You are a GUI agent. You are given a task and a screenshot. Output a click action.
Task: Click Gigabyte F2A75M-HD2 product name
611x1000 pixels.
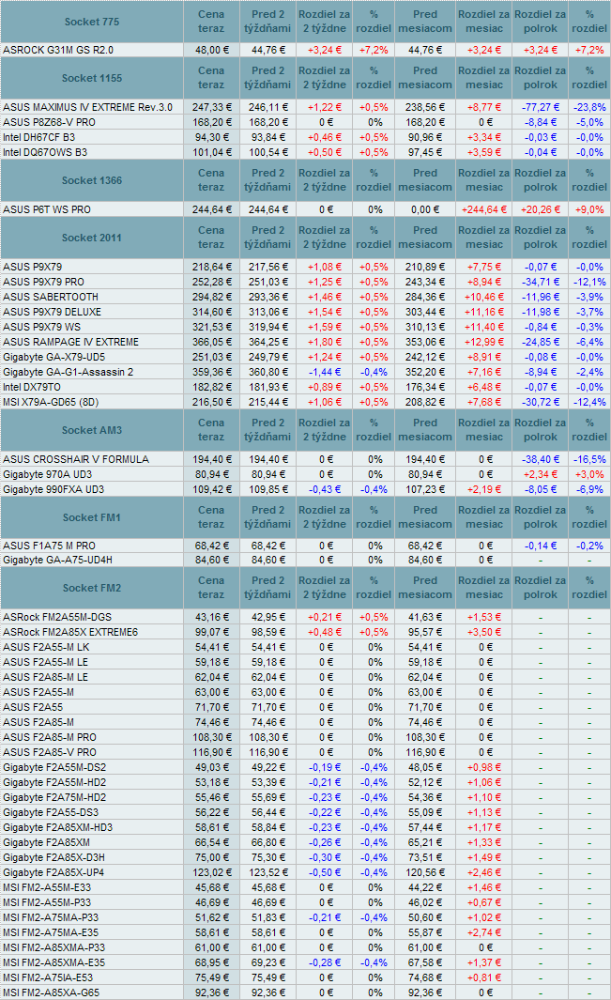(54, 798)
